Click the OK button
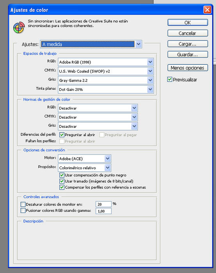 pos(187,23)
